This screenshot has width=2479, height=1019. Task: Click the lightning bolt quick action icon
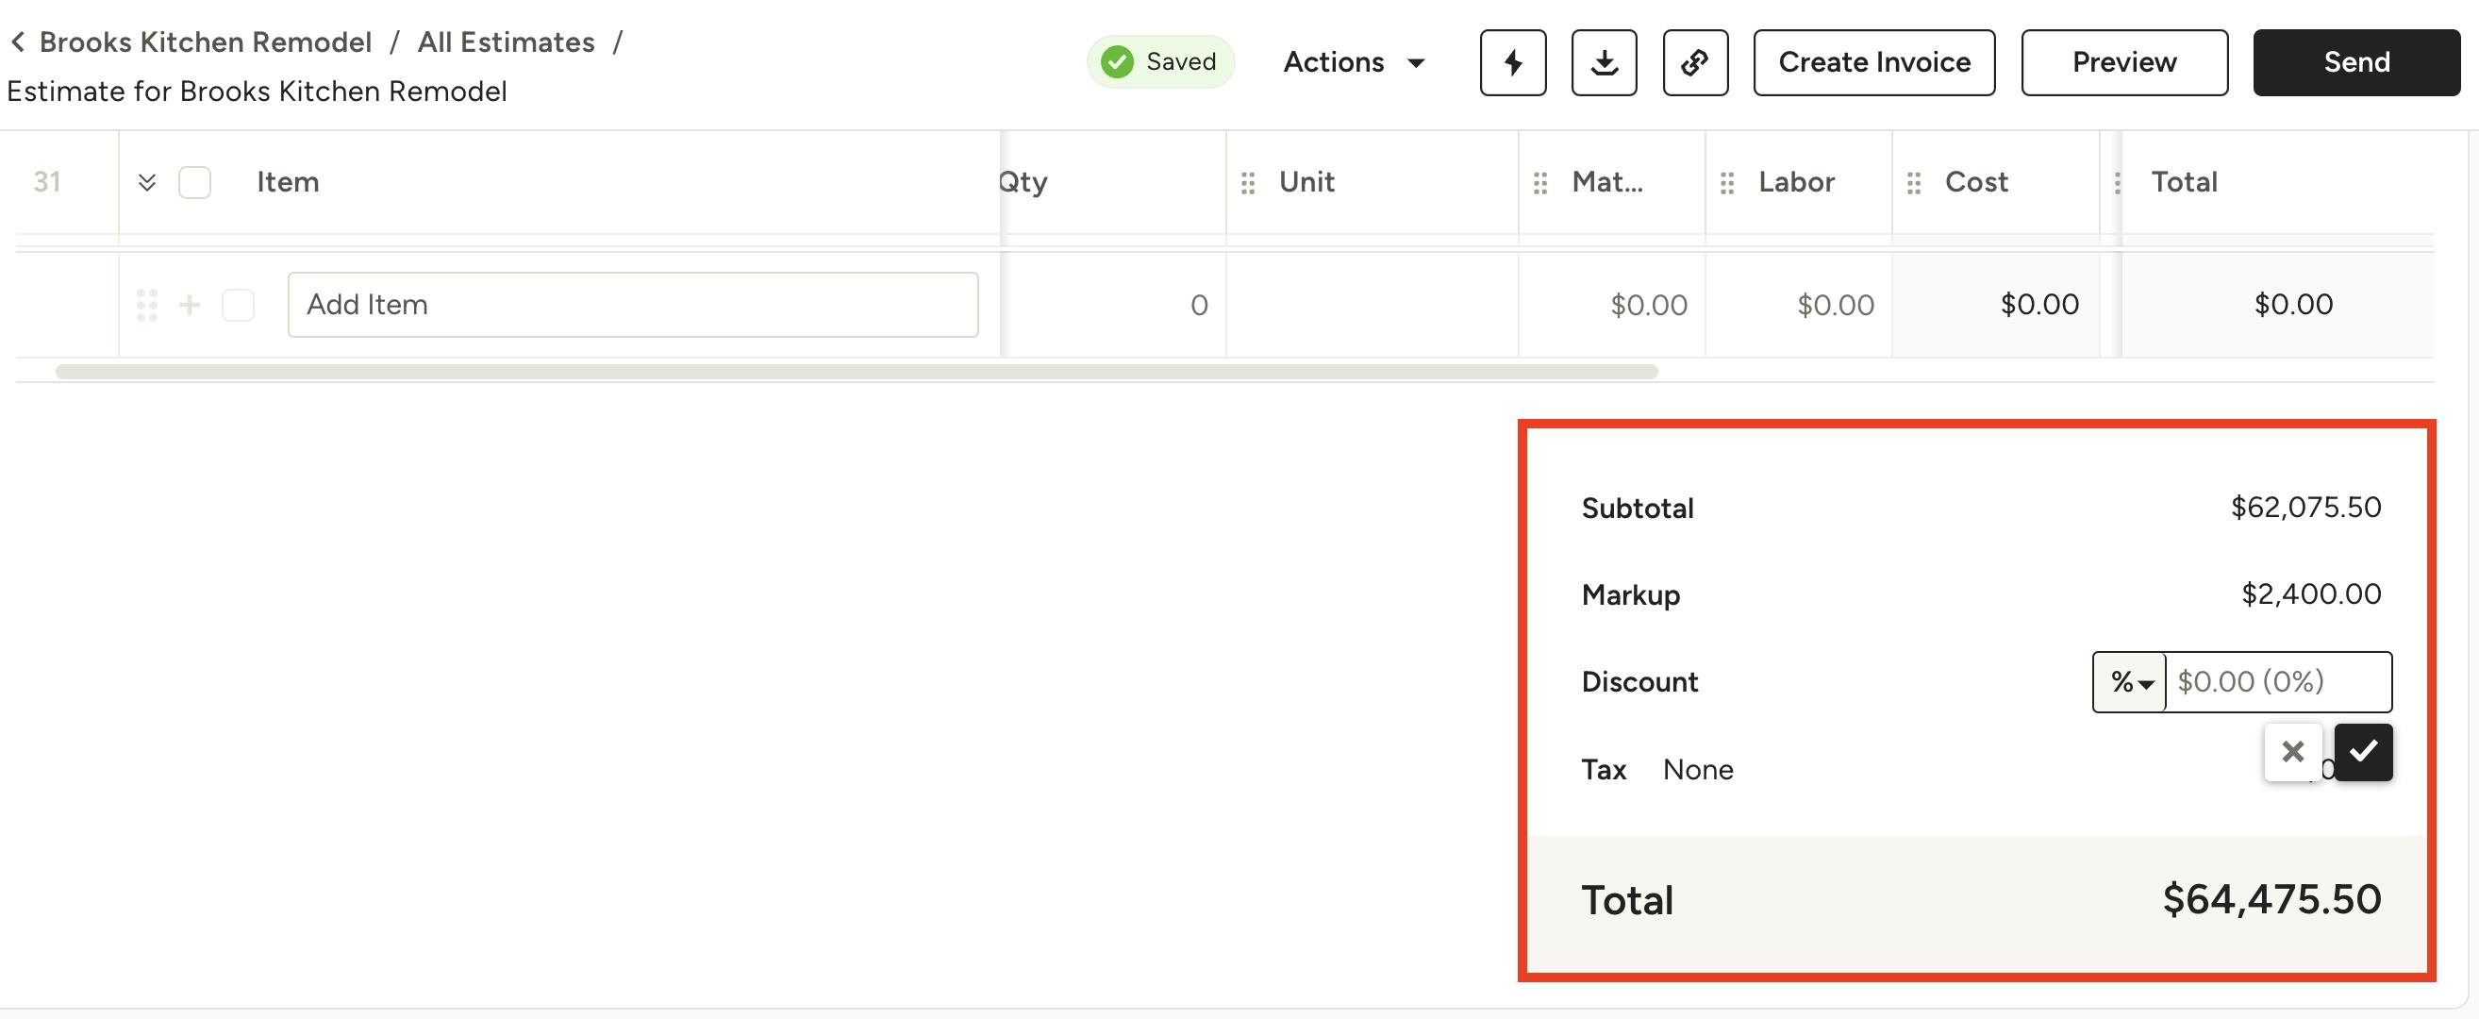point(1513,62)
